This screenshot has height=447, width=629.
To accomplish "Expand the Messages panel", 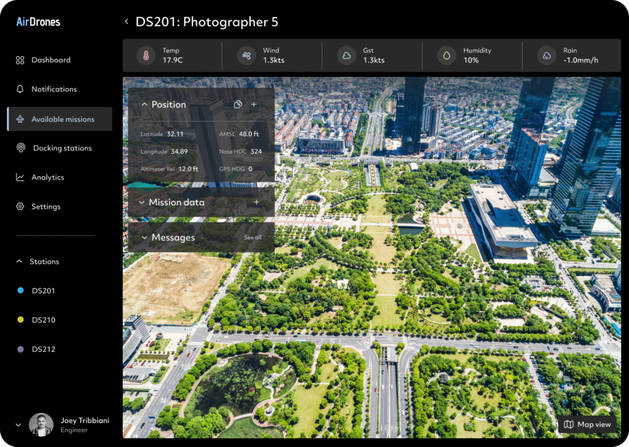I will pyautogui.click(x=144, y=238).
